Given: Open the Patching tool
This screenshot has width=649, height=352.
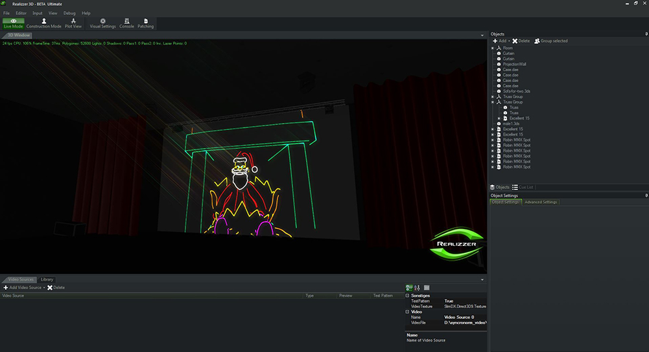Looking at the screenshot, I should pos(146,23).
